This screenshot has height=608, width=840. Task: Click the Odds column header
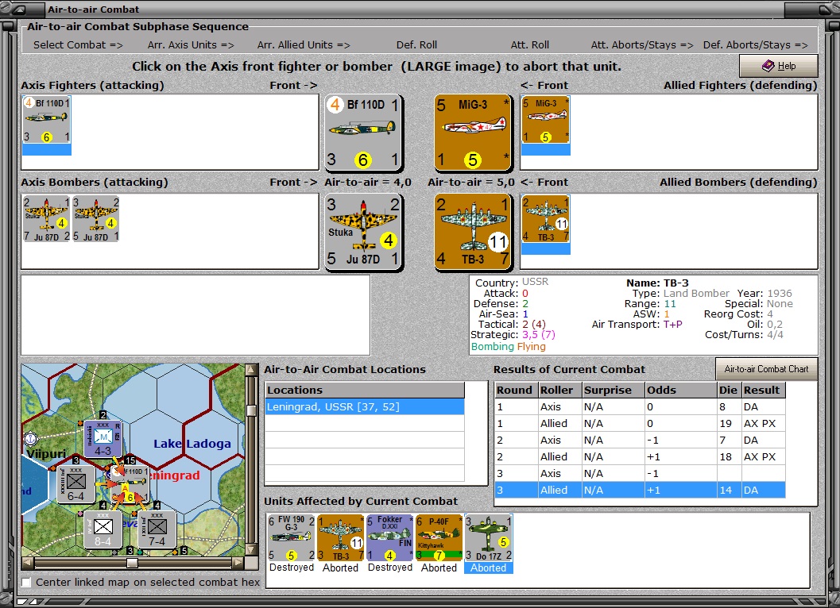point(681,390)
